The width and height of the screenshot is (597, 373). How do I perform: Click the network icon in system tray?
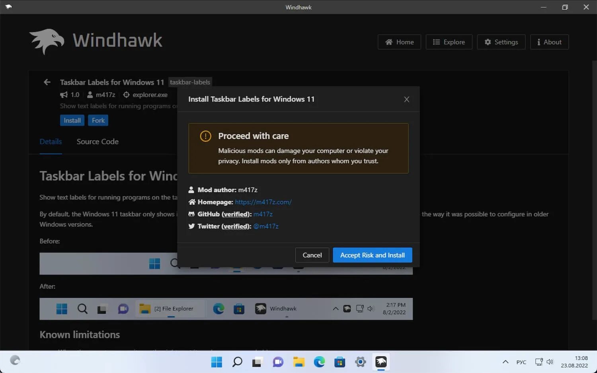tap(539, 362)
